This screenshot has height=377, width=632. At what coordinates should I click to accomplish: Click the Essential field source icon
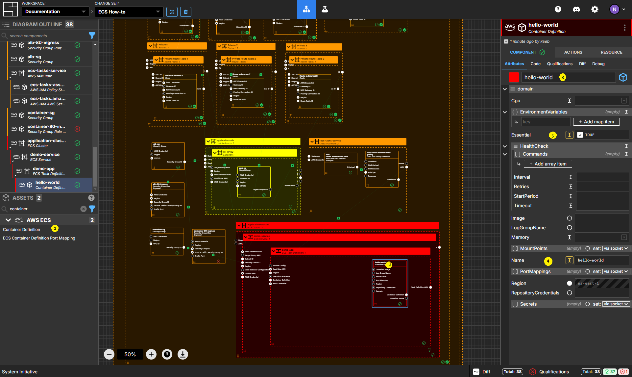[570, 135]
